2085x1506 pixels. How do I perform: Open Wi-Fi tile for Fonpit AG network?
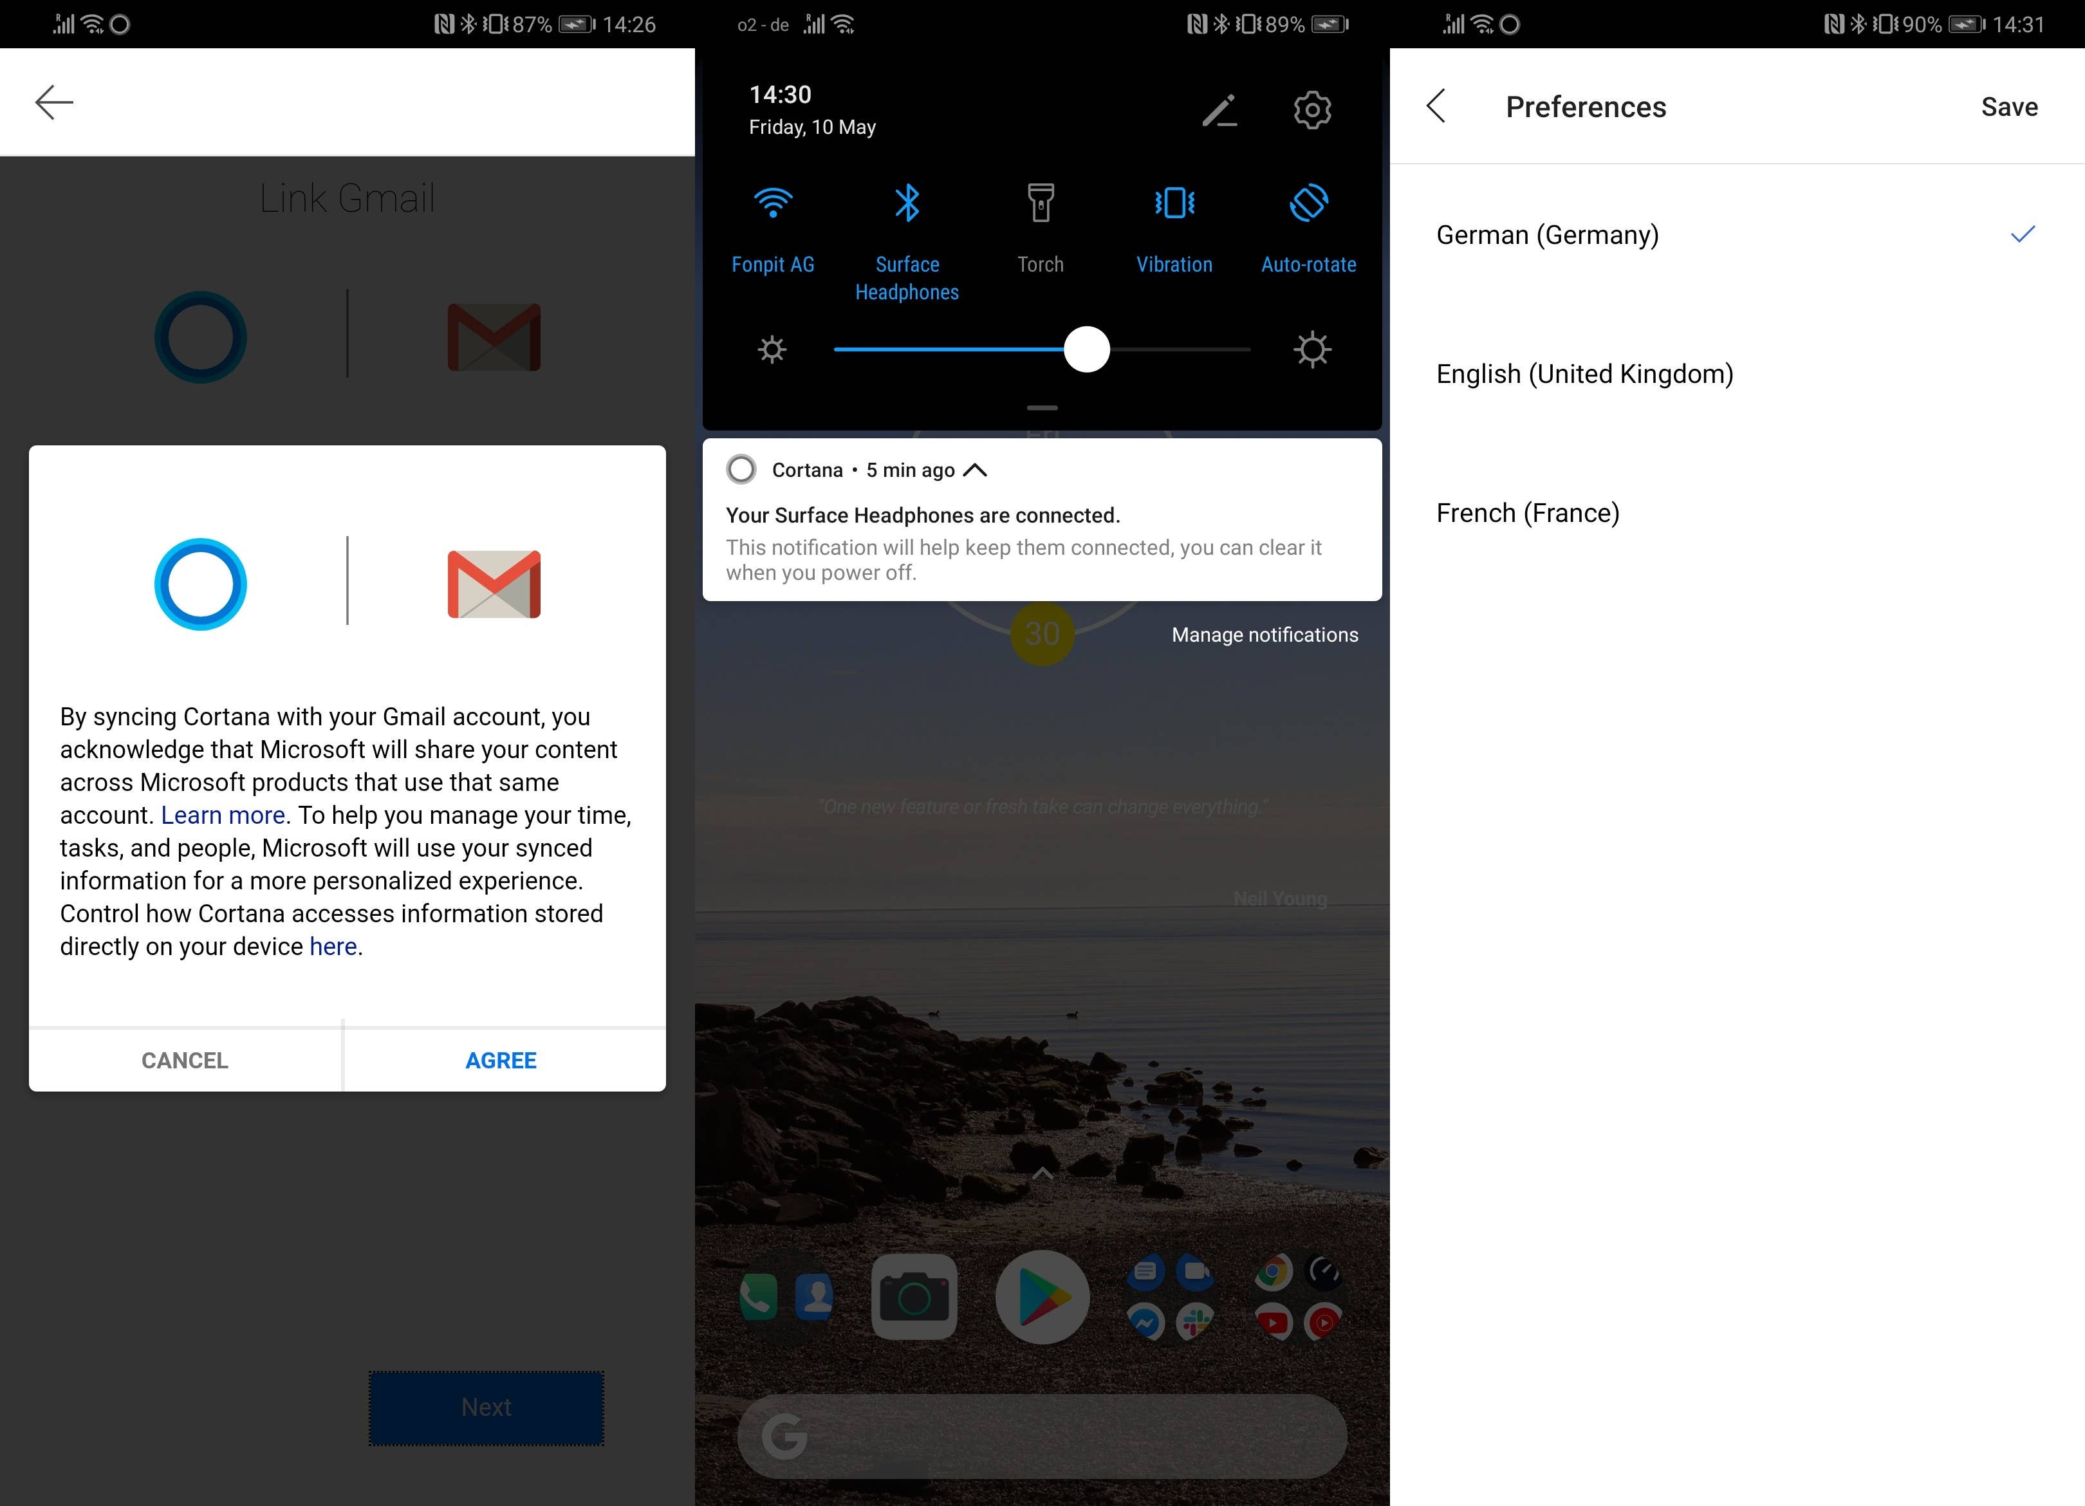772,204
